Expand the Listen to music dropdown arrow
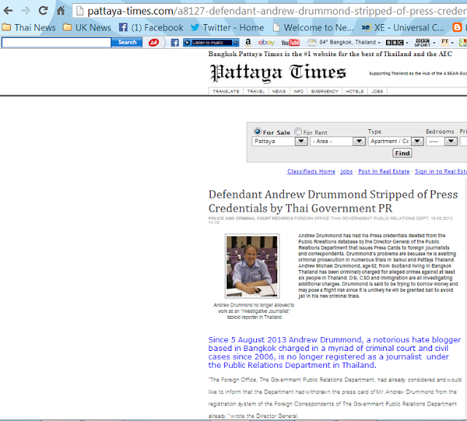Screen dimensions: 467x421 (236, 42)
